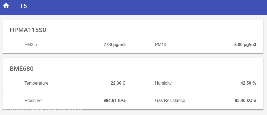Click the 7.00 µg/m3 PM2.5 value
This screenshot has width=267, height=115.
115,45
